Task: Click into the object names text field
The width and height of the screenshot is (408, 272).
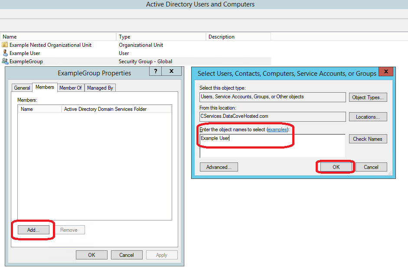Action: click(272, 146)
